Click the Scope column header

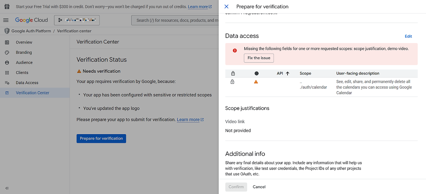coord(306,74)
